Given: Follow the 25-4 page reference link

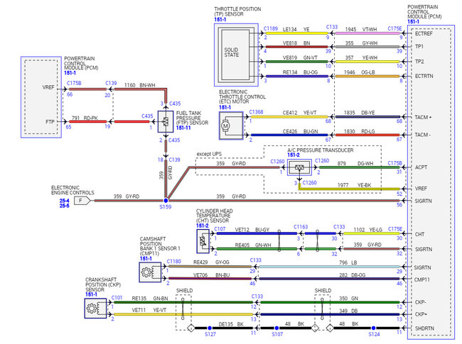Looking at the screenshot, I should click(x=64, y=201).
